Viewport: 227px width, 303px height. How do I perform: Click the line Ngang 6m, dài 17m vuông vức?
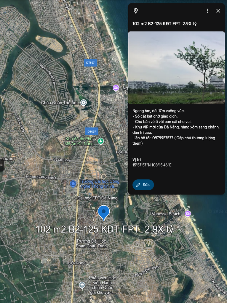(159, 111)
